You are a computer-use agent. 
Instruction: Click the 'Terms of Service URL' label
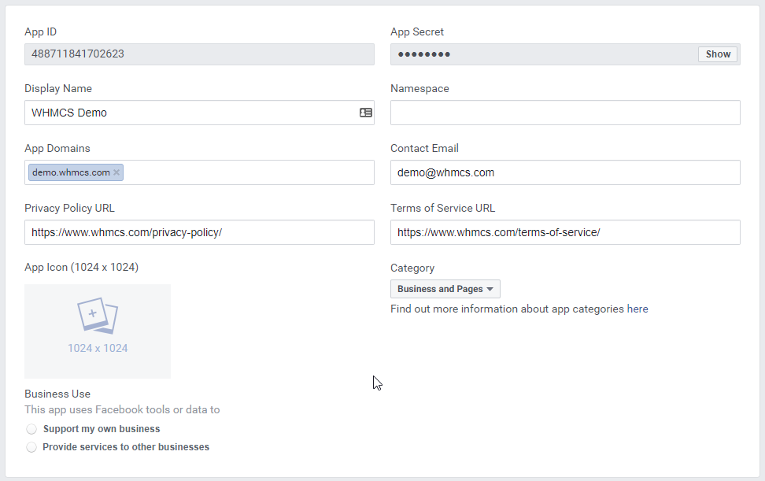(x=442, y=208)
